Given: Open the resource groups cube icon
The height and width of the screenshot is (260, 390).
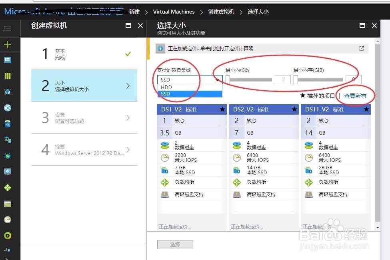Looking at the screenshot, I should [x=8, y=92].
